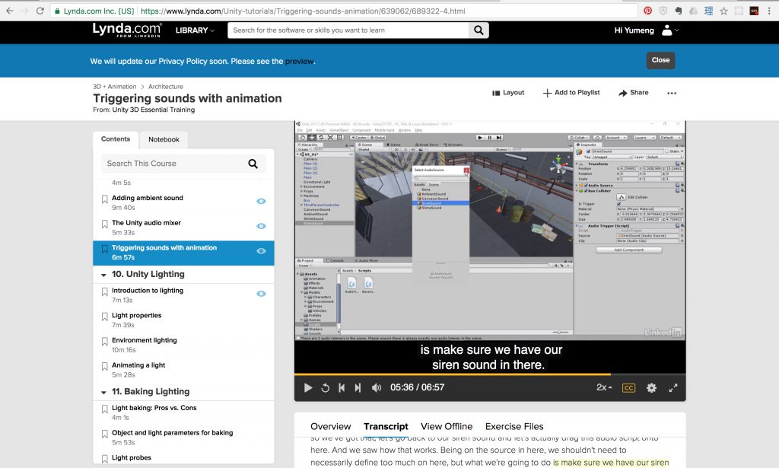Select the Transcript tab

coord(386,426)
